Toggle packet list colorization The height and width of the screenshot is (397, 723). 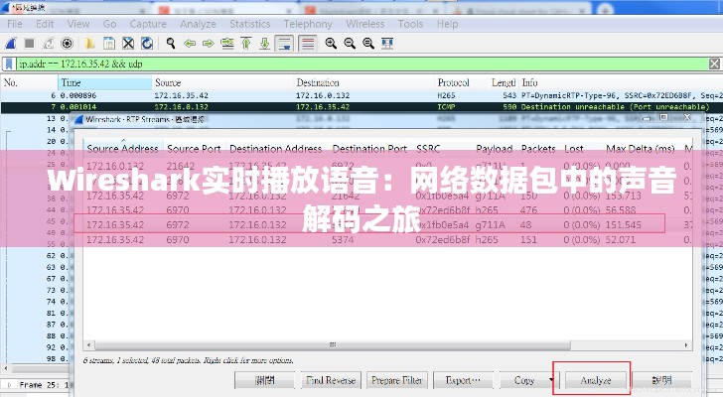click(x=307, y=43)
